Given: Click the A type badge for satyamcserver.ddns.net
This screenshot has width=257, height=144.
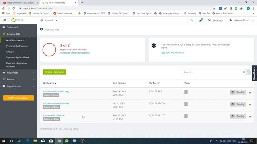Looking at the screenshot, I should tap(186, 104).
